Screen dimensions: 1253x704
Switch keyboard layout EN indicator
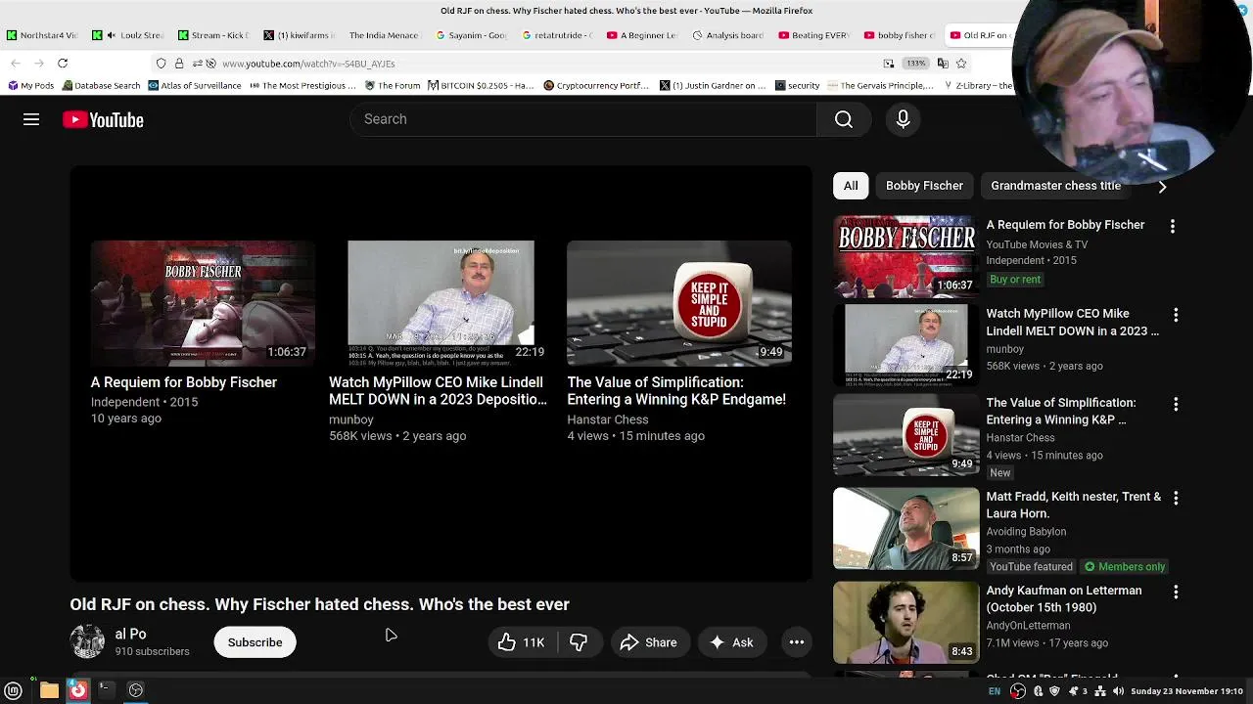coord(995,691)
